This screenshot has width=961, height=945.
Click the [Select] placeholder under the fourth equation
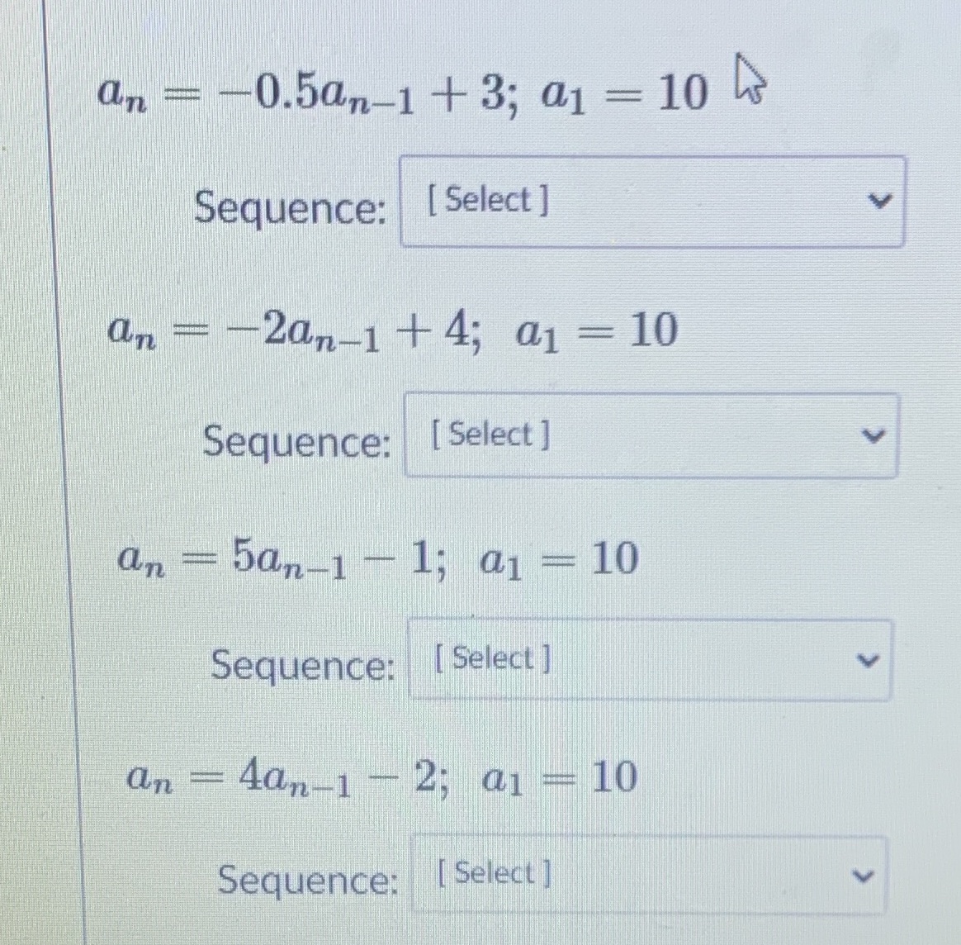tap(490, 872)
